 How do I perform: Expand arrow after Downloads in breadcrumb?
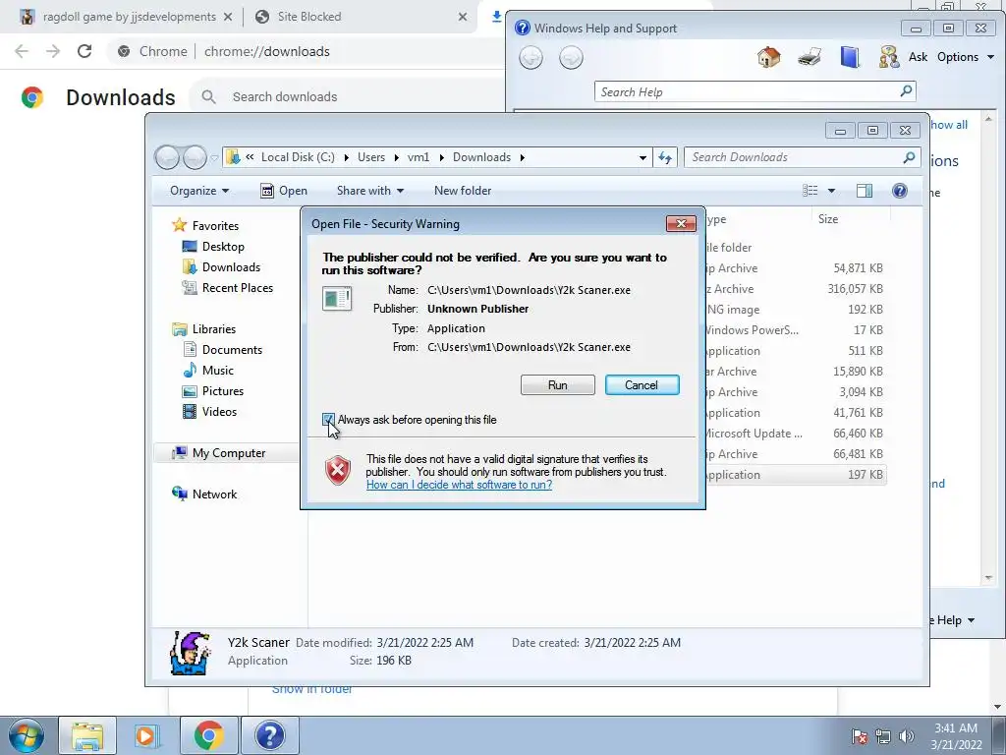pos(523,157)
